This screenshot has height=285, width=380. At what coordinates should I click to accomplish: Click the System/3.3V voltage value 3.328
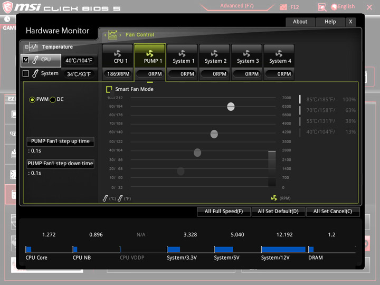(x=190, y=234)
